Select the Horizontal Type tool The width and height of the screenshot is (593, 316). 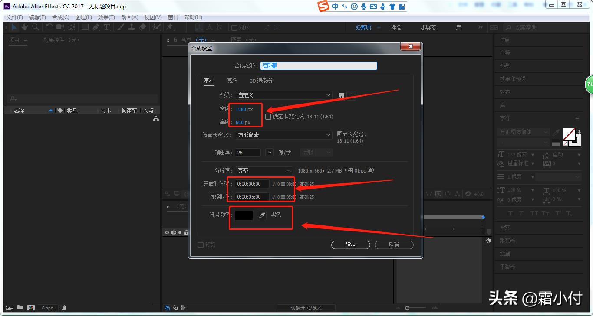tap(107, 27)
